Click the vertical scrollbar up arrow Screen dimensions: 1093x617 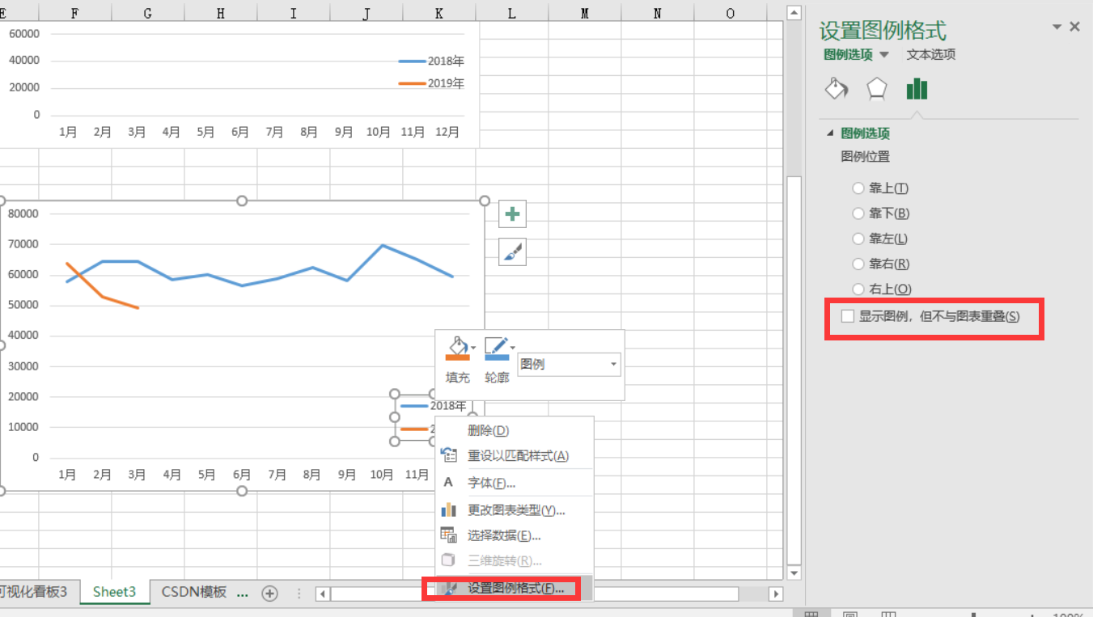click(x=794, y=12)
